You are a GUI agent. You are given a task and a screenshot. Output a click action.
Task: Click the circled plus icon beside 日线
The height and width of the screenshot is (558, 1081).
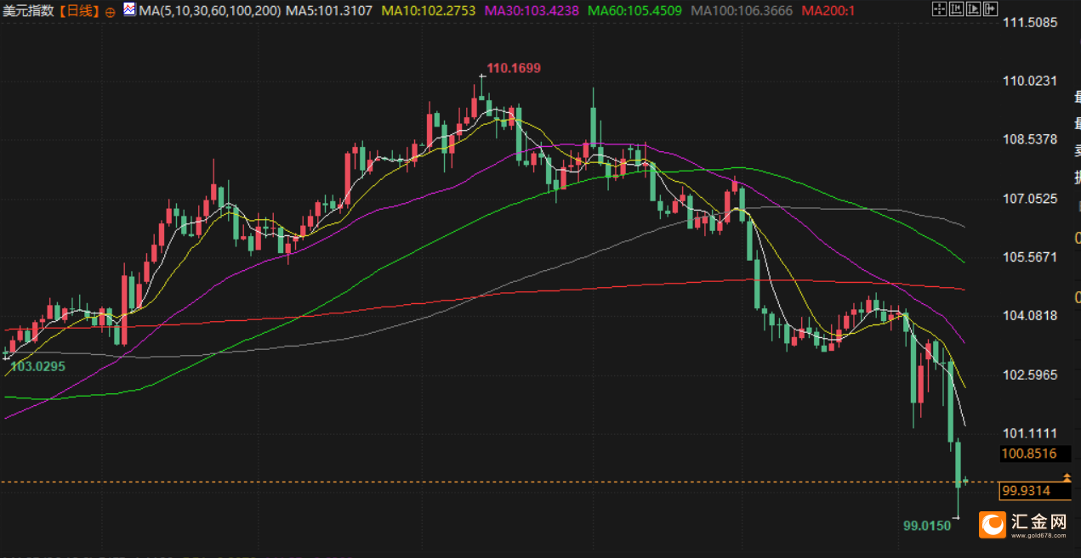coord(110,13)
